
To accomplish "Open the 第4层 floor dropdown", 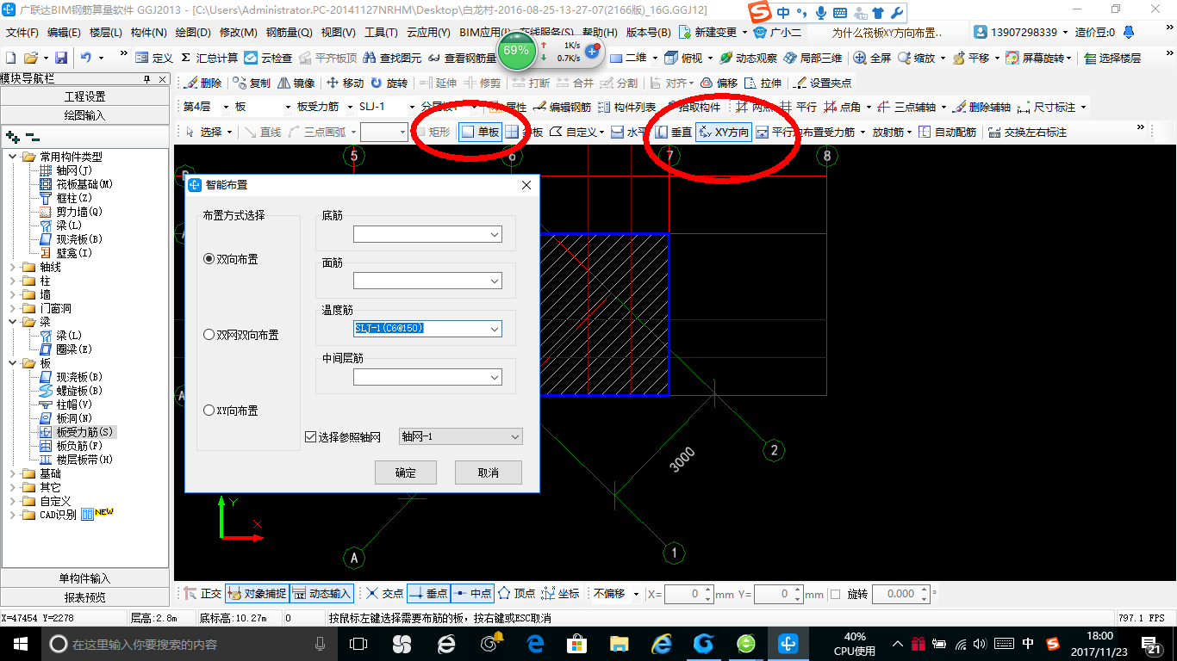I will click(x=205, y=108).
